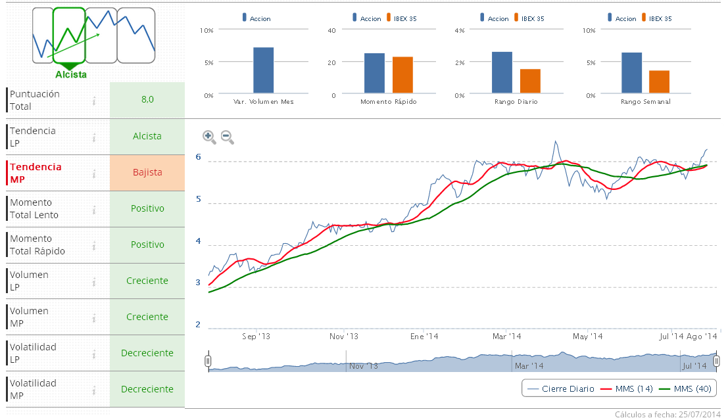Open info icon for Volatilidad MP
Image resolution: width=728 pixels, height=420 pixels.
(x=94, y=390)
